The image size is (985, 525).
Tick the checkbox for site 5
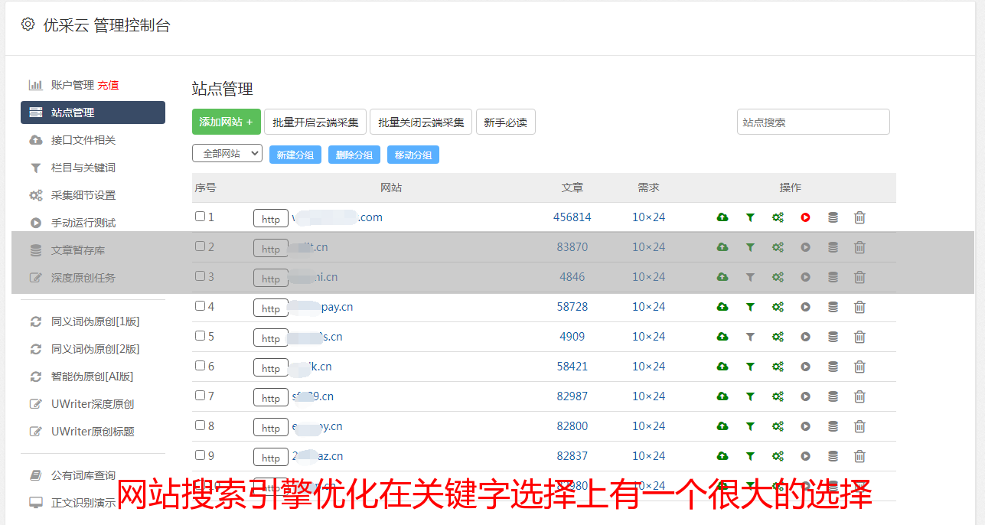pyautogui.click(x=200, y=336)
